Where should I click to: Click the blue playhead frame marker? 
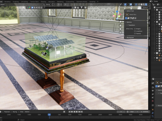[x=49, y=115]
